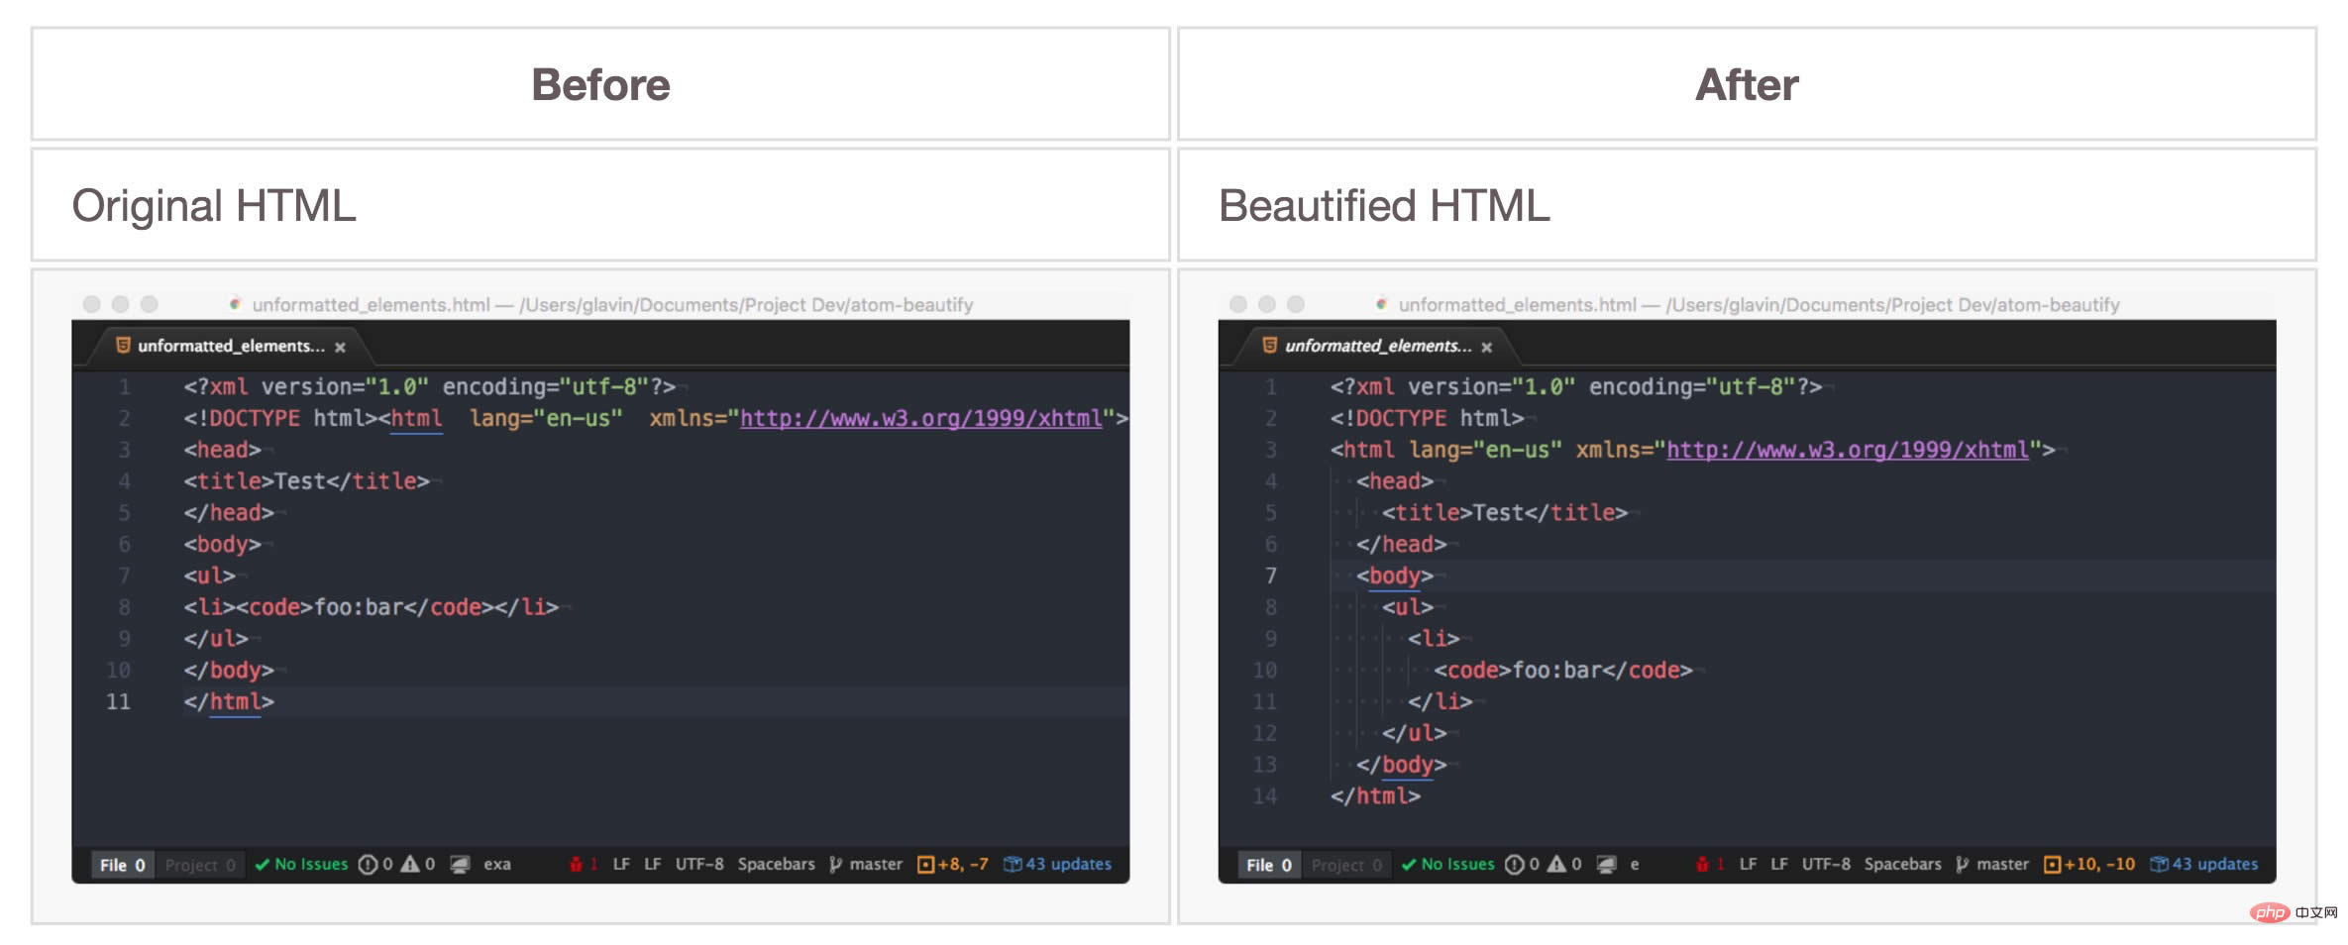Click line number 11 in Original HTML gutter
The image size is (2348, 945).
tap(118, 702)
